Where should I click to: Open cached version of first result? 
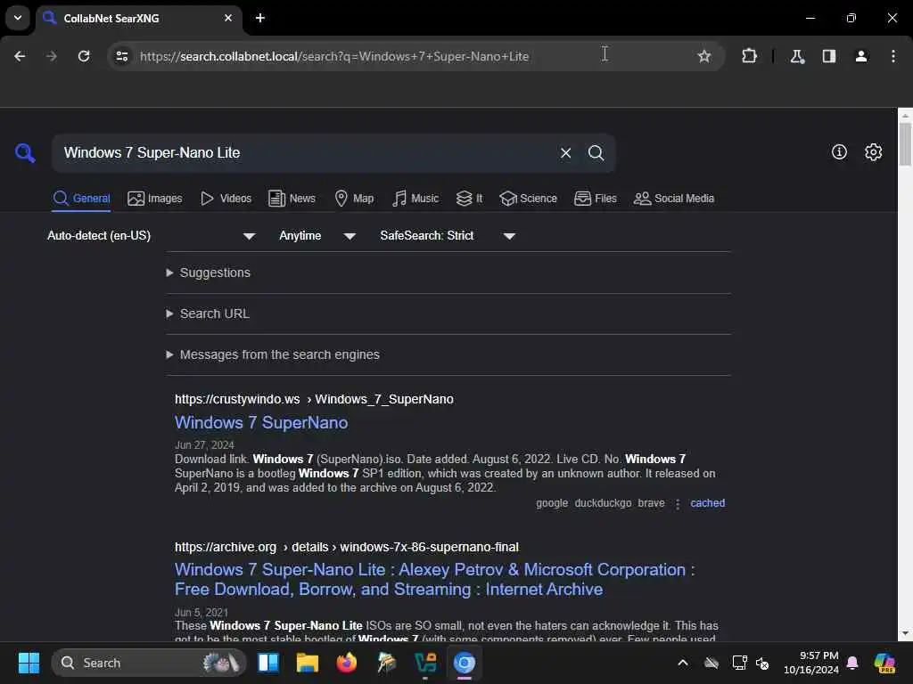pos(707,503)
